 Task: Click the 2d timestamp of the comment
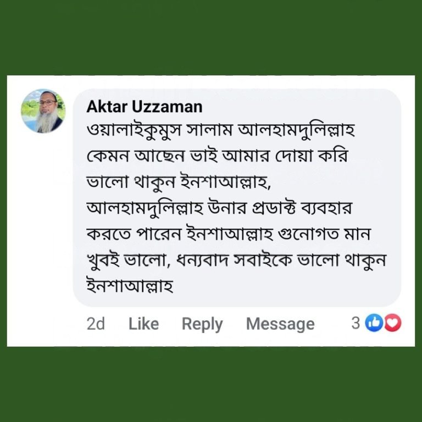[96, 324]
